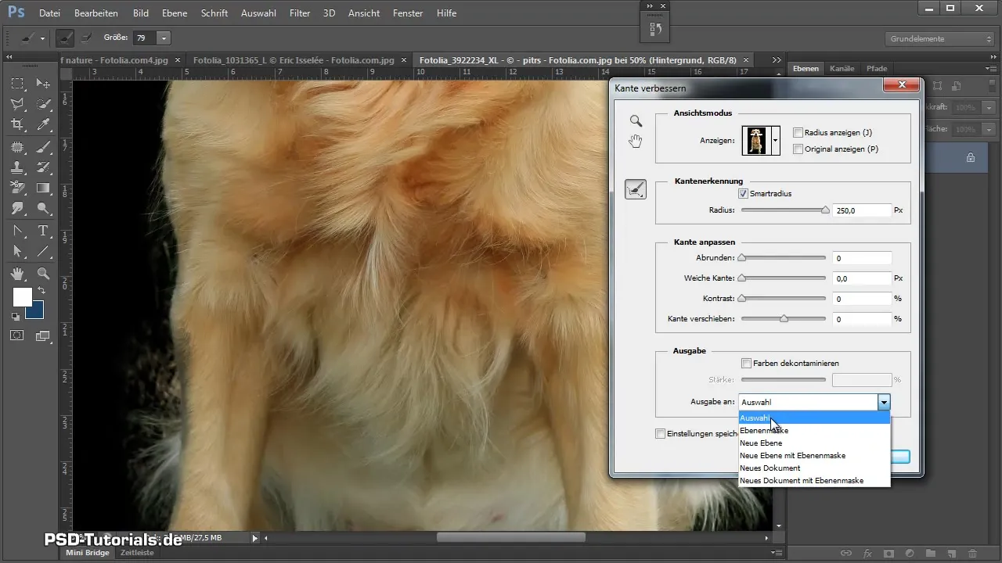Select the rectangular Marquee tool
1002x563 pixels.
(17, 84)
